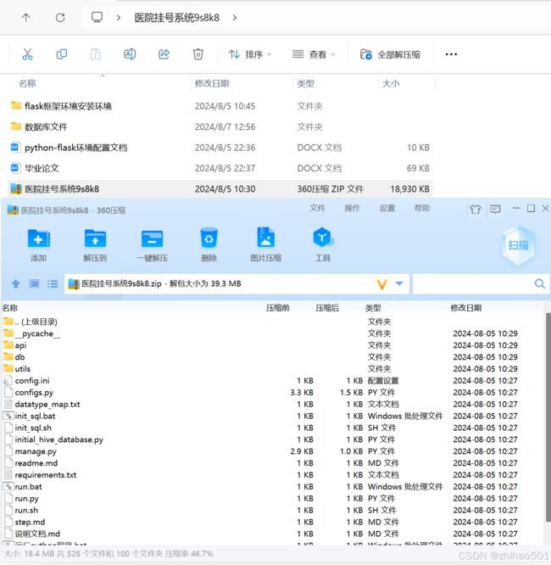The image size is (551, 565).
Task: Click the Rename icon in Explorer toolbar
Action: 130,54
